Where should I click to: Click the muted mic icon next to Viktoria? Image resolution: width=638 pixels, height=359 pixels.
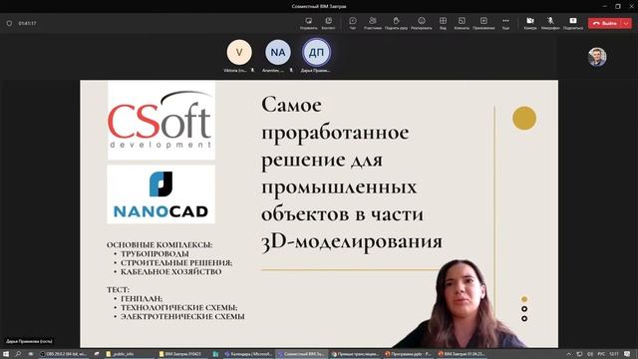click(x=252, y=71)
